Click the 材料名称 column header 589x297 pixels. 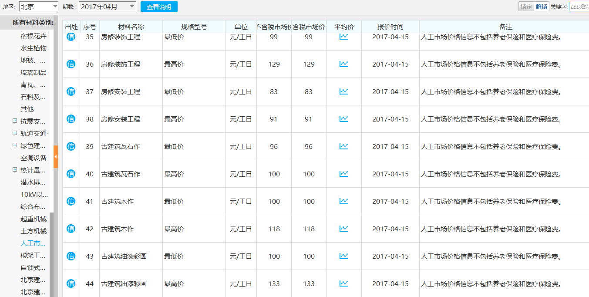coord(131,27)
